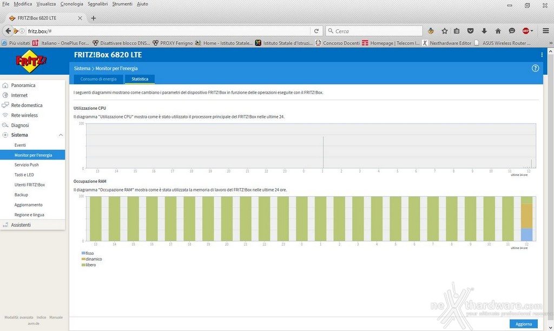Open the FRITZ!Box three-dot options menu
This screenshot has height=331, width=554.
tap(542, 55)
